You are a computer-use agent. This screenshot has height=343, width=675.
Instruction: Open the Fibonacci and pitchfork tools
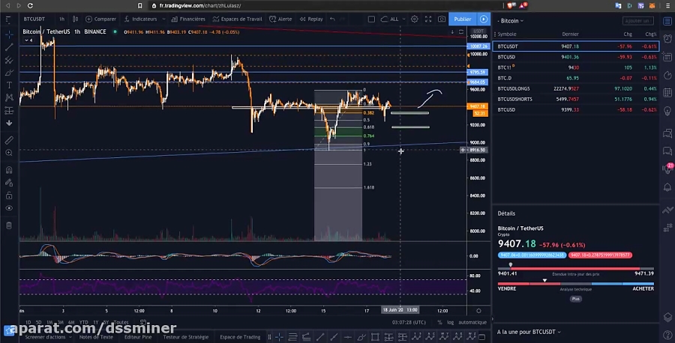pos(9,60)
